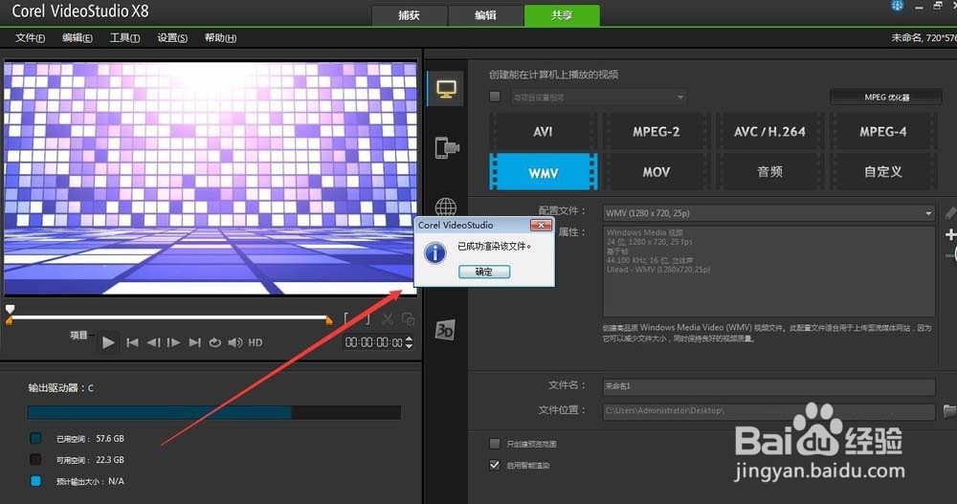Click the Mark-in bracket icon
Image resolution: width=957 pixels, height=504 pixels.
(x=346, y=318)
